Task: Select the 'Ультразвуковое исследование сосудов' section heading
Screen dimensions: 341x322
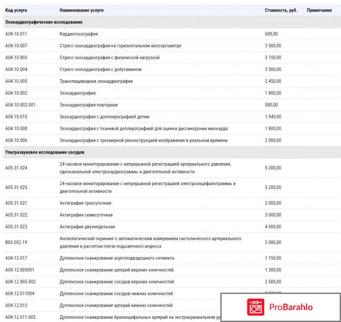Action: [45, 152]
